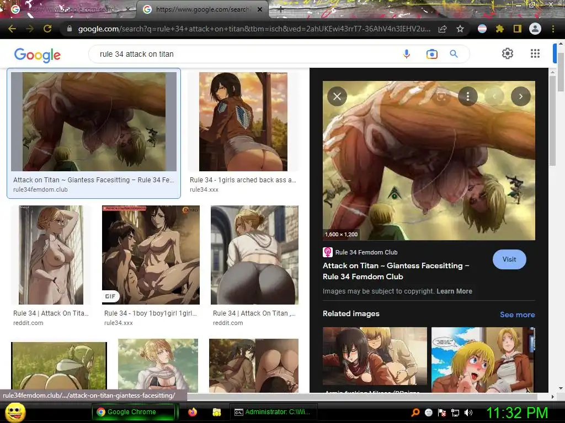Viewport: 565px width, 423px height.
Task: Open Lens search in the preview image
Action: point(441,96)
